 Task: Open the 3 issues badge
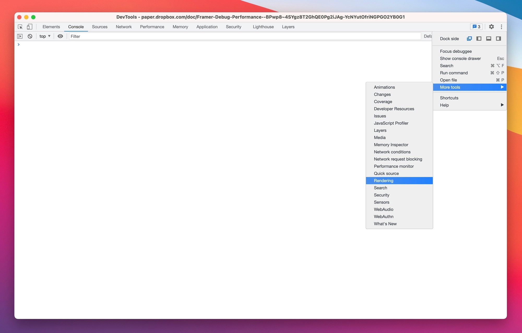tap(476, 27)
